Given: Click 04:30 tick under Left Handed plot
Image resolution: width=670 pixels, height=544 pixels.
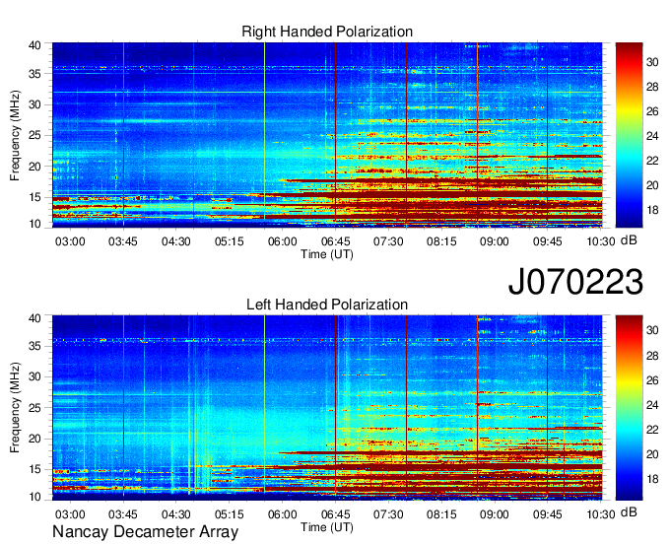Looking at the screenshot, I should click(x=176, y=514).
